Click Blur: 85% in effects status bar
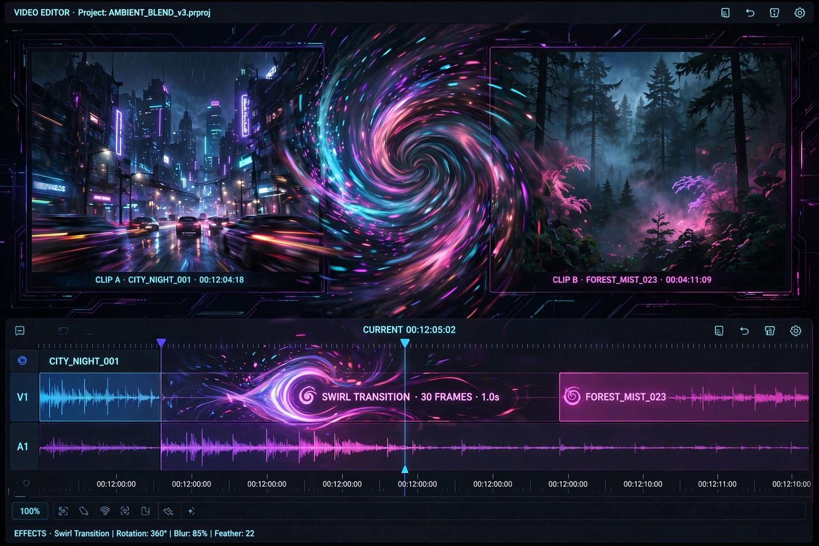The image size is (819, 546). pyautogui.click(x=190, y=533)
